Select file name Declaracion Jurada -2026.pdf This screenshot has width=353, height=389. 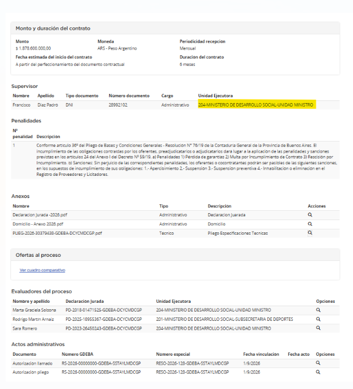(40, 215)
